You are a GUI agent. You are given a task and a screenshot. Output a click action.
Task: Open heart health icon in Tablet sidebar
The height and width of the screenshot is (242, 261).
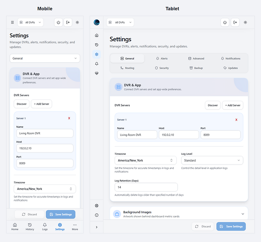pos(96,73)
